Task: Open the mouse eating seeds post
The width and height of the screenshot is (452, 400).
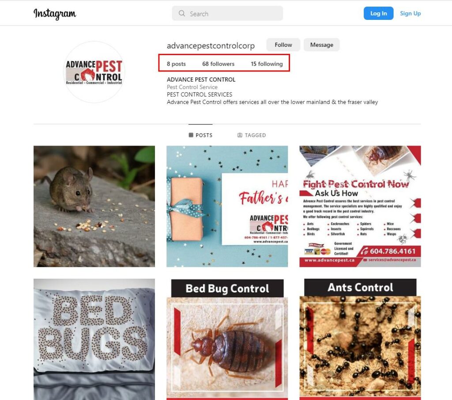Action: coord(94,206)
